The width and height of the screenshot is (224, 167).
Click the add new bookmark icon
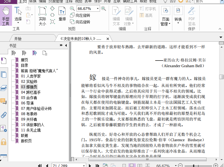24,53
